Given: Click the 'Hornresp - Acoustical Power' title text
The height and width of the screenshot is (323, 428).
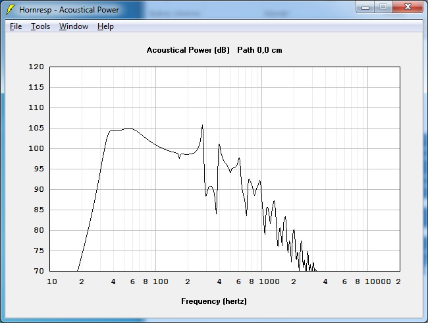Looking at the screenshot, I should (69, 10).
